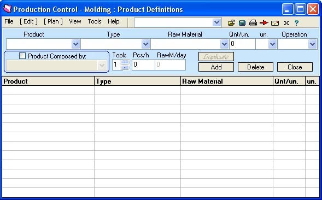Open the Type dropdown list
The image size is (322, 200).
point(145,44)
